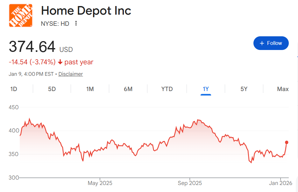Click the Home Depot Inc title

[86, 11]
